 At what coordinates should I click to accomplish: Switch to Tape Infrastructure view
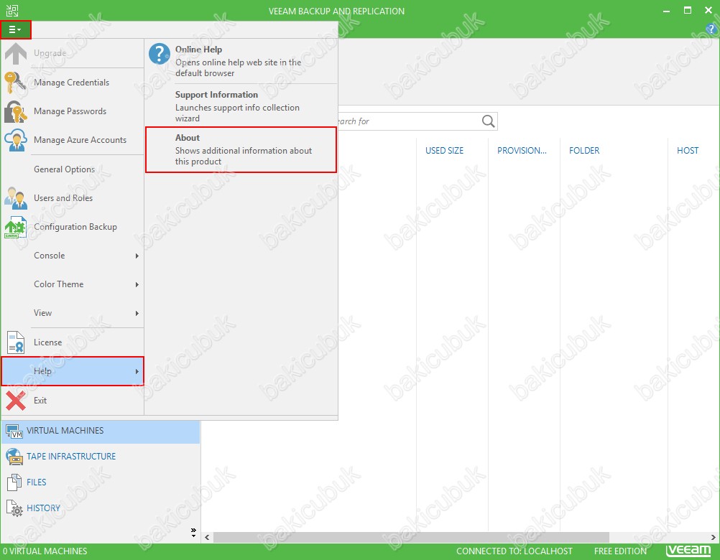pyautogui.click(x=101, y=457)
